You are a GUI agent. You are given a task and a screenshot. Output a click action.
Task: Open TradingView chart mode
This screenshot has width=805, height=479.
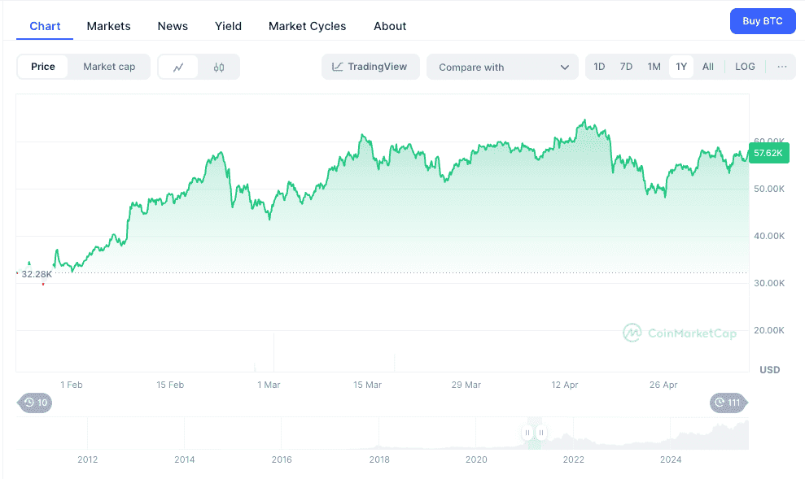tap(370, 67)
